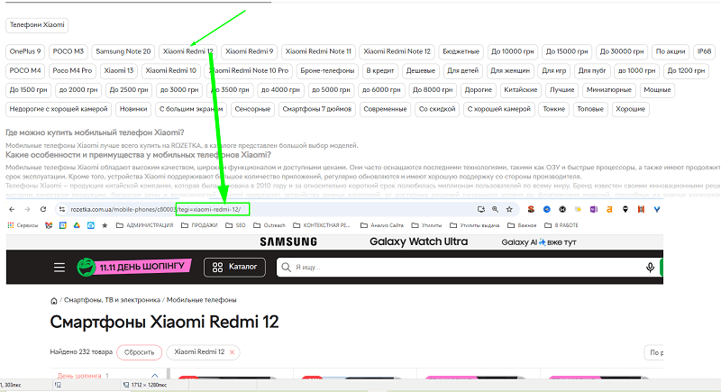This screenshot has width=721, height=392.
Task: Open the Каталог button
Action: tap(234, 268)
